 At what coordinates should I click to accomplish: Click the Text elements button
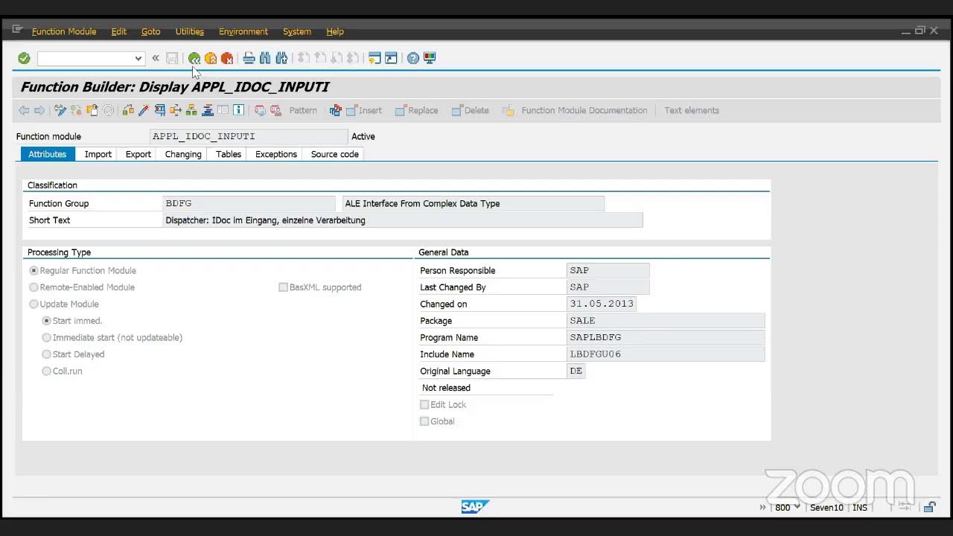tap(692, 110)
